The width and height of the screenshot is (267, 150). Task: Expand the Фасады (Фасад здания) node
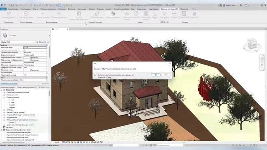pos(4,112)
